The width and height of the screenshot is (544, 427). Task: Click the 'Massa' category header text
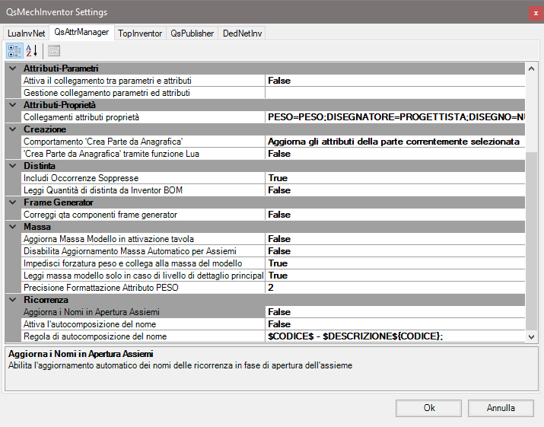[x=37, y=227]
